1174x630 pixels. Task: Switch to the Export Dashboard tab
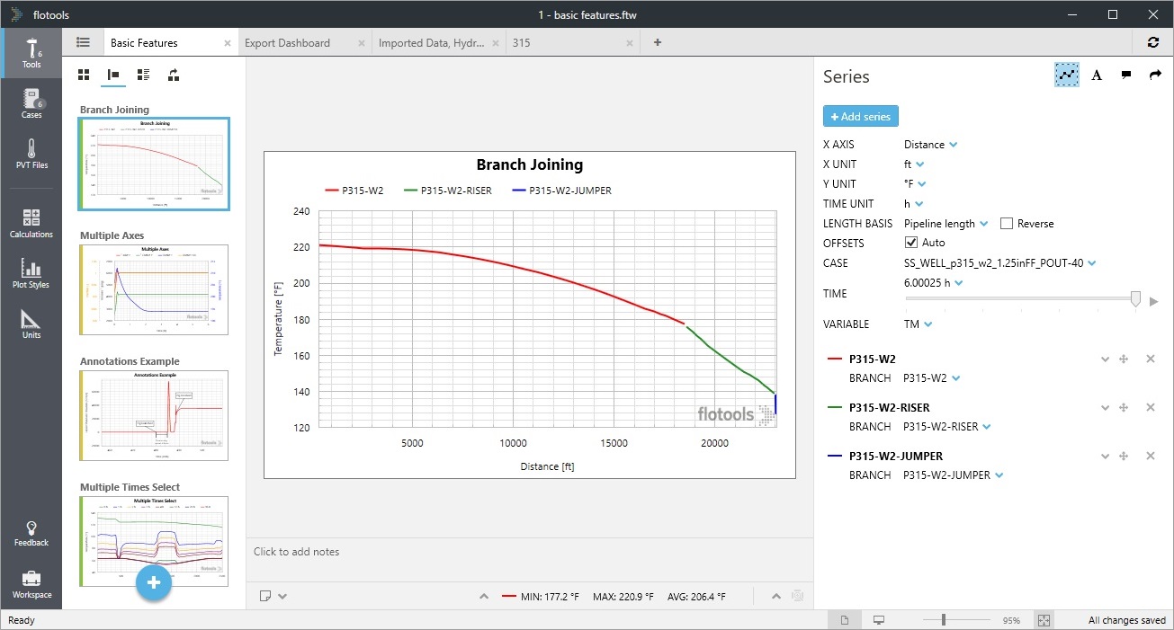(288, 43)
